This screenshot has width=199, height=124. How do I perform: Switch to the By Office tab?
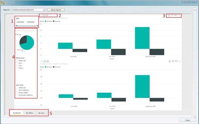[29, 113]
